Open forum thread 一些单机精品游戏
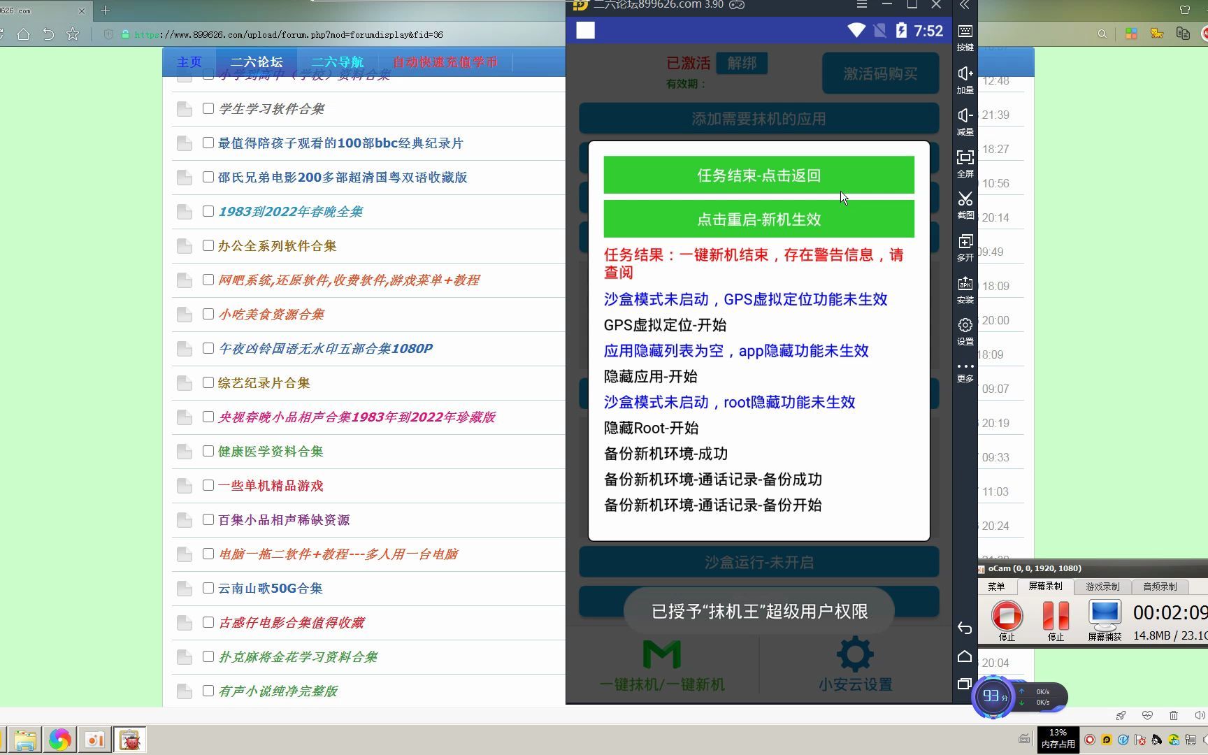The height and width of the screenshot is (755, 1208). [x=271, y=485]
